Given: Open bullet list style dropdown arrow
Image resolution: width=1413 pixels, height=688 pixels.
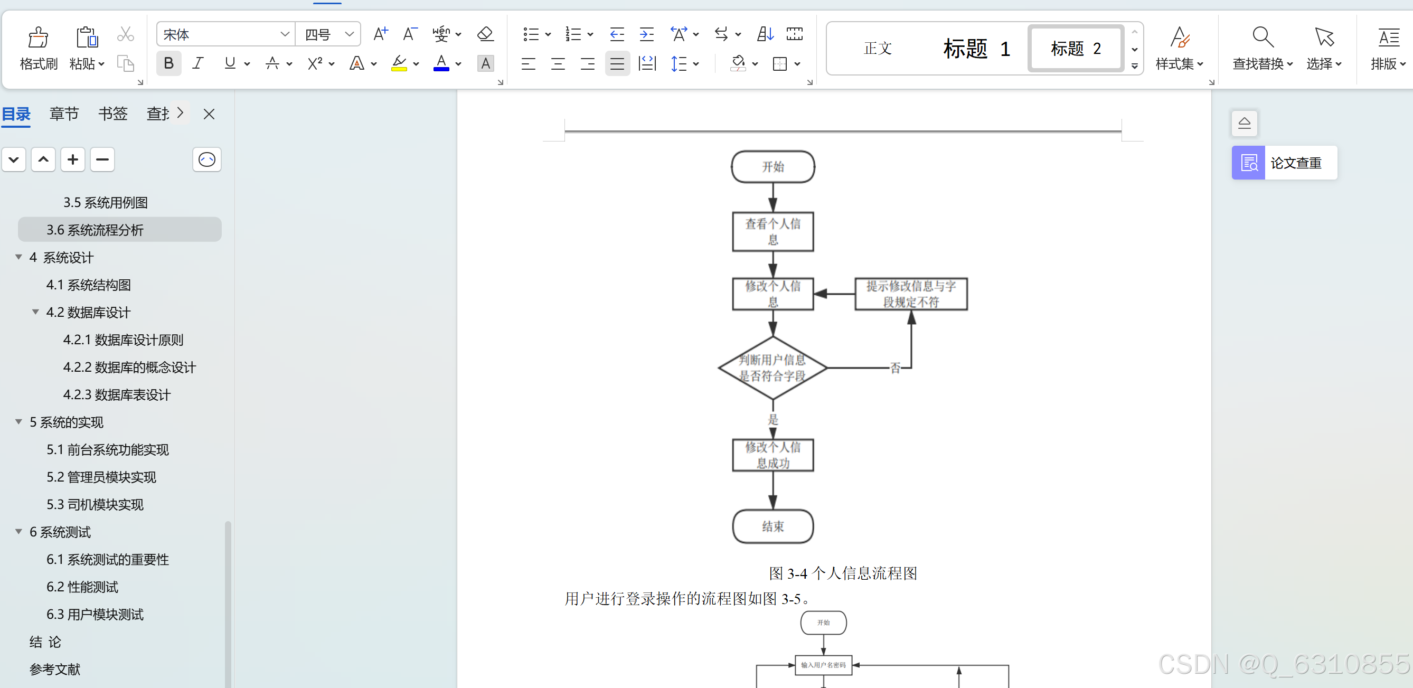Looking at the screenshot, I should [x=548, y=34].
